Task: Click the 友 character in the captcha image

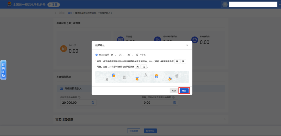Action: (x=146, y=75)
